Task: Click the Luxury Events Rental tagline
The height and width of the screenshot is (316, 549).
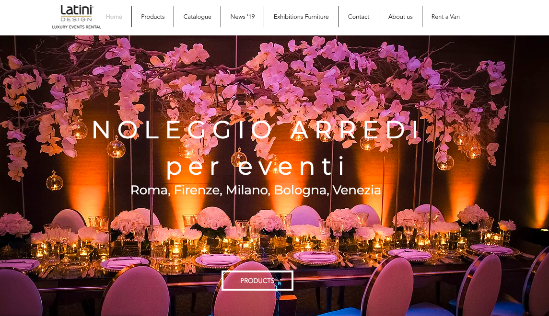Action: [77, 27]
